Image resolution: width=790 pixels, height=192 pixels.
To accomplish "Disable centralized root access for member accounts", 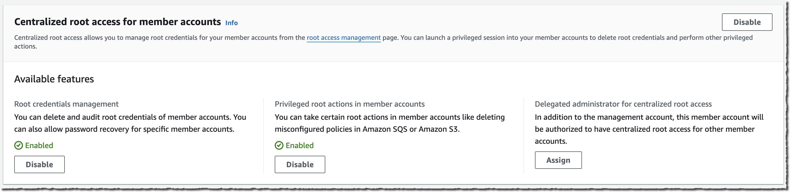I will pos(747,22).
